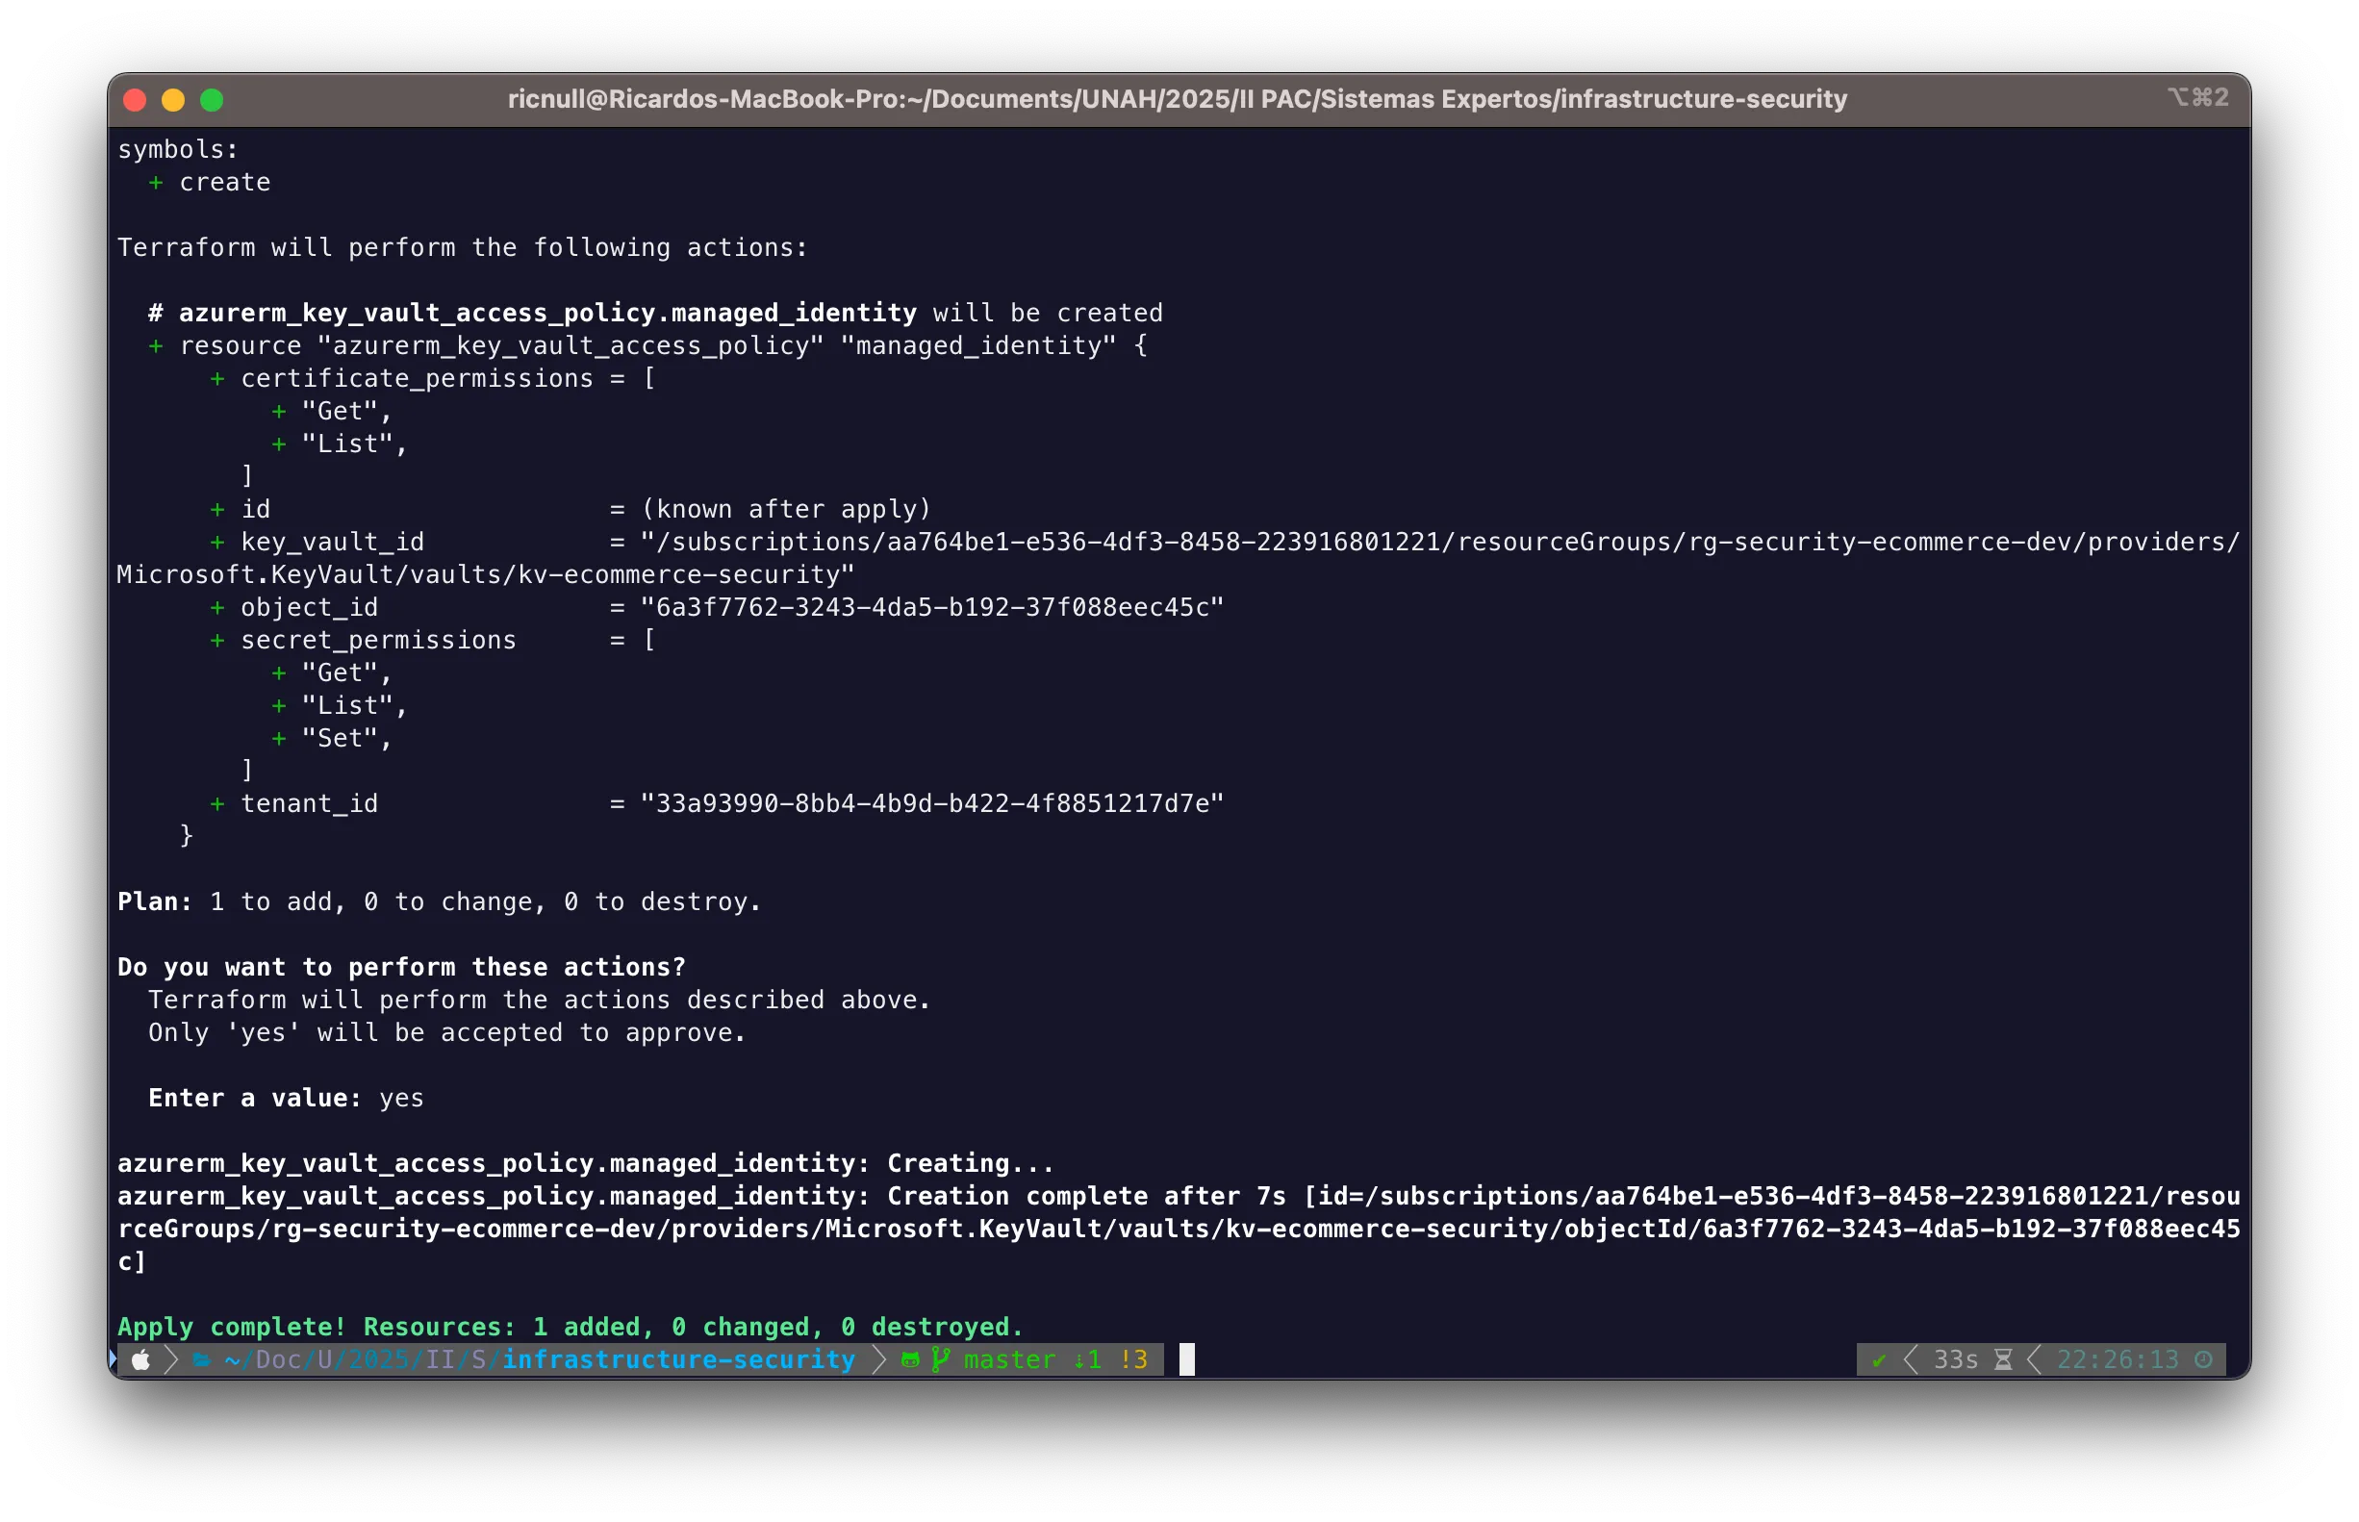Click the clock icon beside 22:26:13
The width and height of the screenshot is (2359, 1522).
[x=2203, y=1360]
